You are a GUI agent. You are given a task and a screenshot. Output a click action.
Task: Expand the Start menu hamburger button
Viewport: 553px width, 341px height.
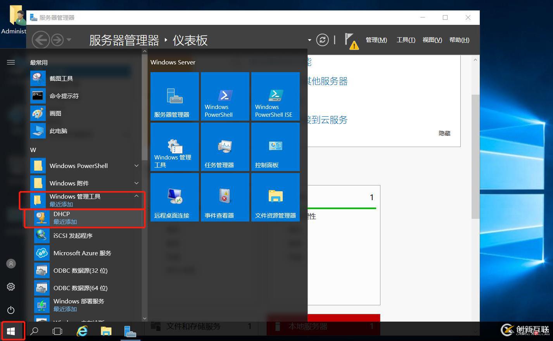click(x=11, y=62)
